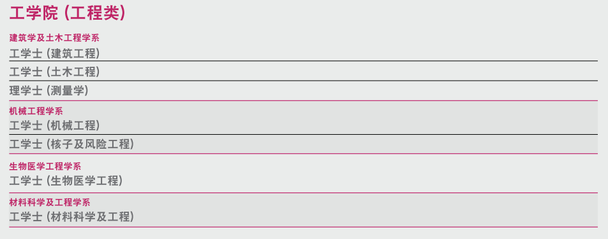Click the (土木工程) text in parentheses
Viewport: 608px width, 239px height.
(x=73, y=72)
